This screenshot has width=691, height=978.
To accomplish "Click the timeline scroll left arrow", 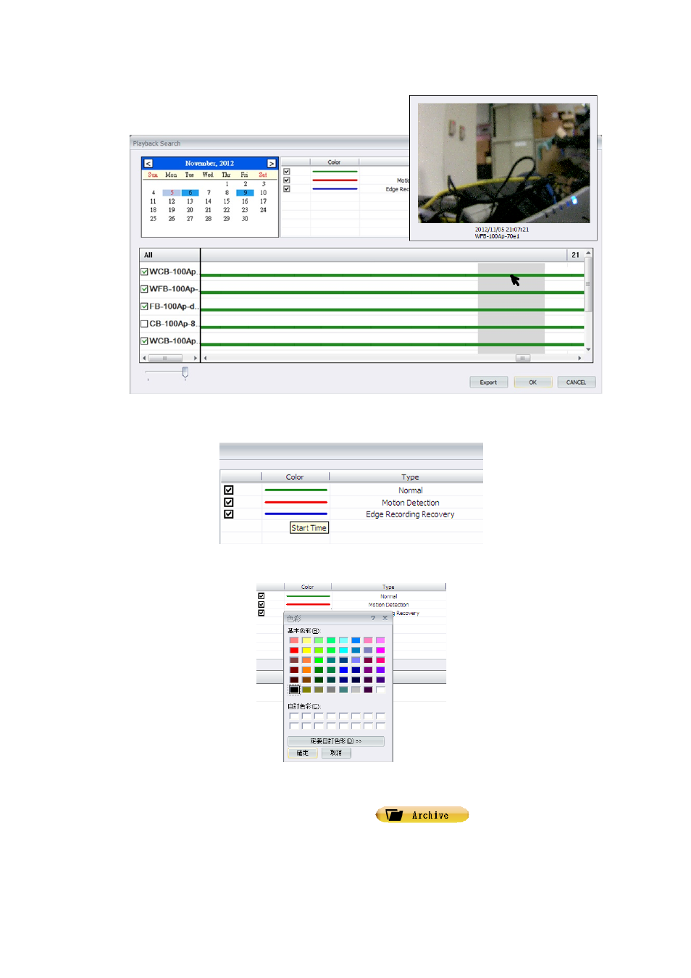I will click(206, 358).
